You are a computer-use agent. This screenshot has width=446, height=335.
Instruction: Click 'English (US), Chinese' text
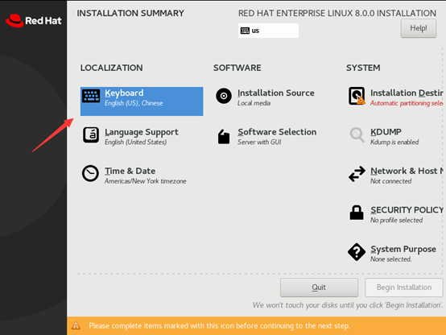(x=134, y=103)
